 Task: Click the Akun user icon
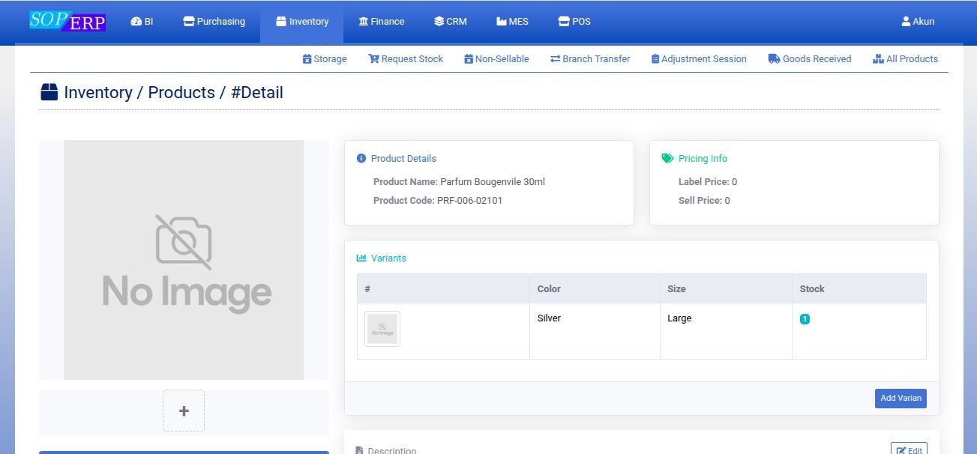point(906,22)
